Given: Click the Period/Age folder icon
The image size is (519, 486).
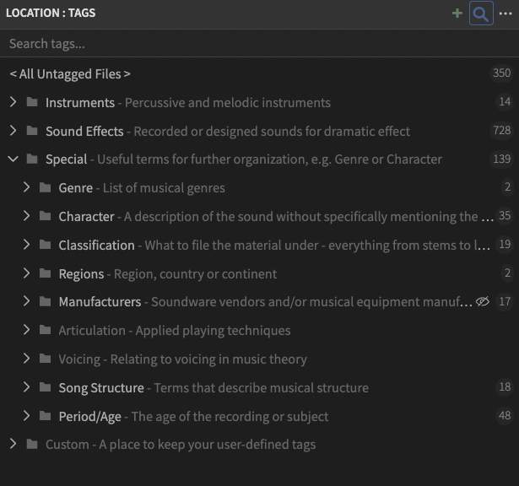Looking at the screenshot, I should [46, 417].
